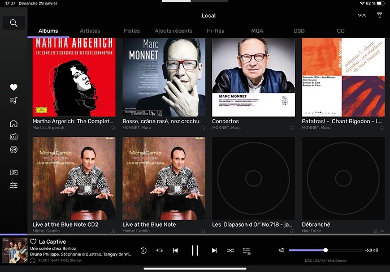Click Noir Désir artist name

tap(311, 231)
